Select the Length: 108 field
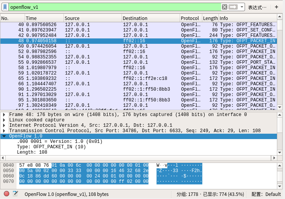 (32, 152)
